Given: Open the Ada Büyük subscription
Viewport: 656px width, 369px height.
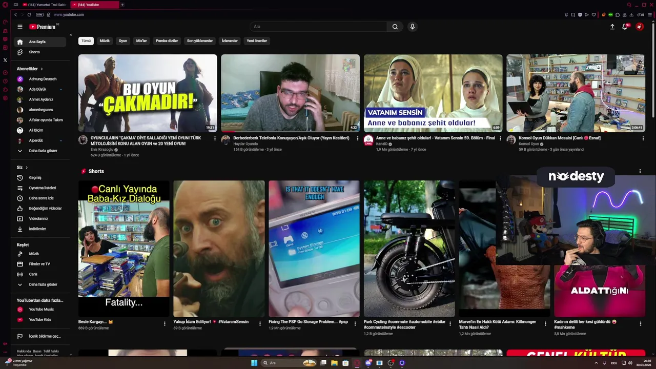Looking at the screenshot, I should [40, 89].
